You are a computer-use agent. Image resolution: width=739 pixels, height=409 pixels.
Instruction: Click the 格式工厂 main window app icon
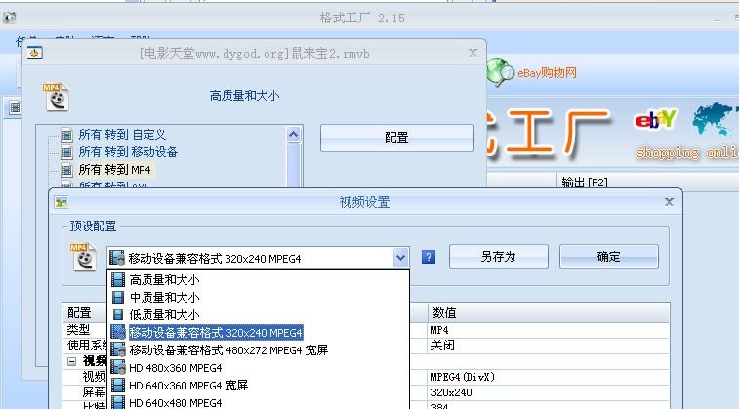click(x=9, y=18)
